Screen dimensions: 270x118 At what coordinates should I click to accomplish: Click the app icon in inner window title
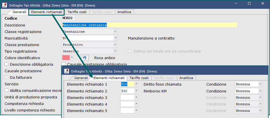pyautogui.click(x=67, y=71)
